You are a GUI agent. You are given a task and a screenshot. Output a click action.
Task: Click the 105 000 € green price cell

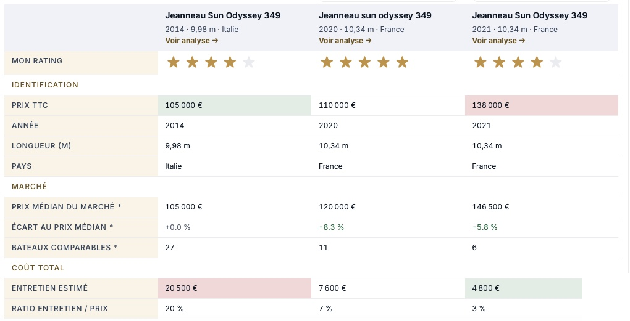click(235, 105)
